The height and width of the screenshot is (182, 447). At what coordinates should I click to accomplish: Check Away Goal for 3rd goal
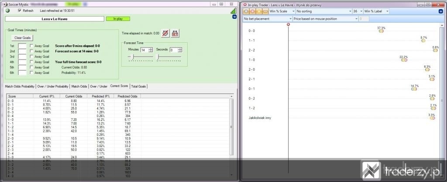click(x=31, y=57)
